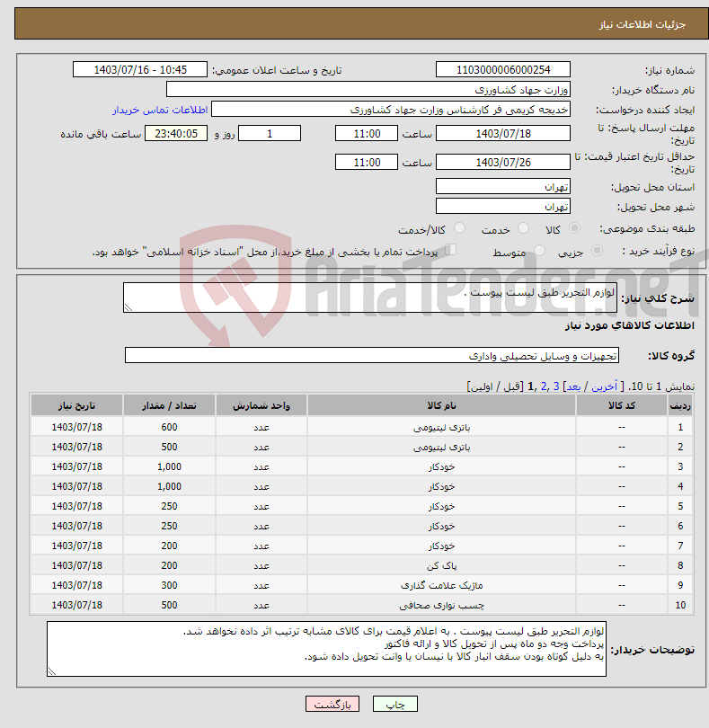Select row 9 ماژیک علامت گذاری item
This screenshot has height=728, width=709.
tap(441, 585)
